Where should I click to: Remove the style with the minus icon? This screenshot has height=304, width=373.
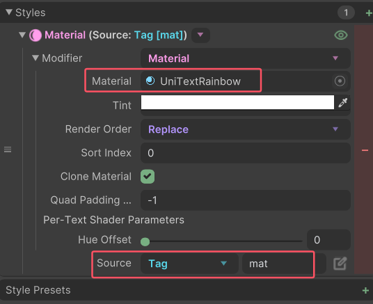click(x=365, y=150)
